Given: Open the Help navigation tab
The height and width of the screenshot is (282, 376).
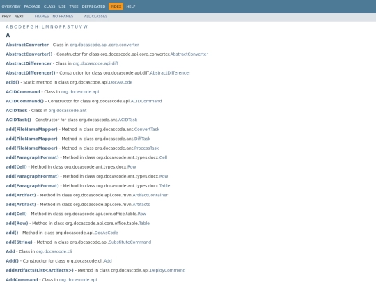Looking at the screenshot, I should [x=131, y=6].
